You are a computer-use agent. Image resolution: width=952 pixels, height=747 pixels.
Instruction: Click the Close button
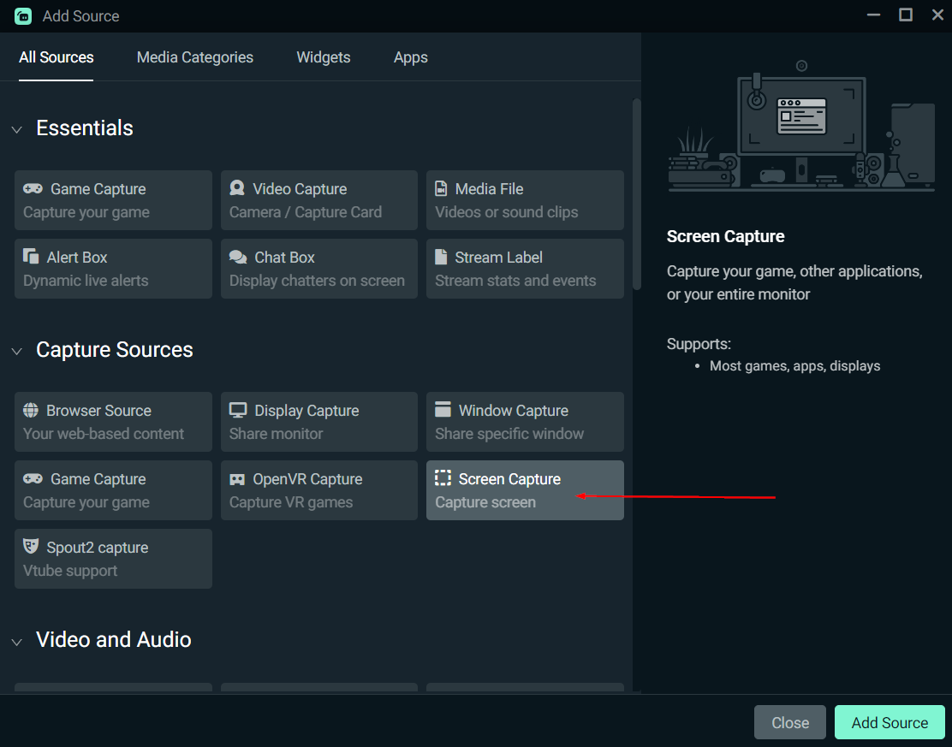point(789,722)
